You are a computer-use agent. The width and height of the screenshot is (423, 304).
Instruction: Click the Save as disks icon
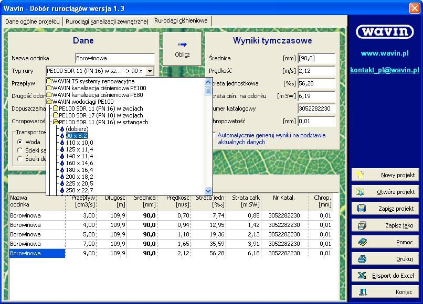pyautogui.click(x=362, y=225)
